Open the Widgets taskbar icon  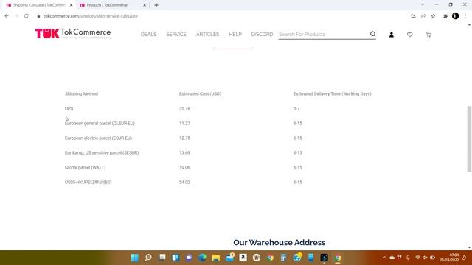176,258
